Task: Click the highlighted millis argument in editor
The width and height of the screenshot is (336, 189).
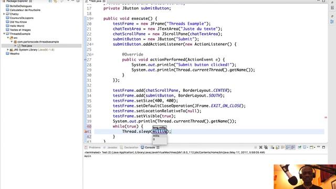Action: (160, 132)
